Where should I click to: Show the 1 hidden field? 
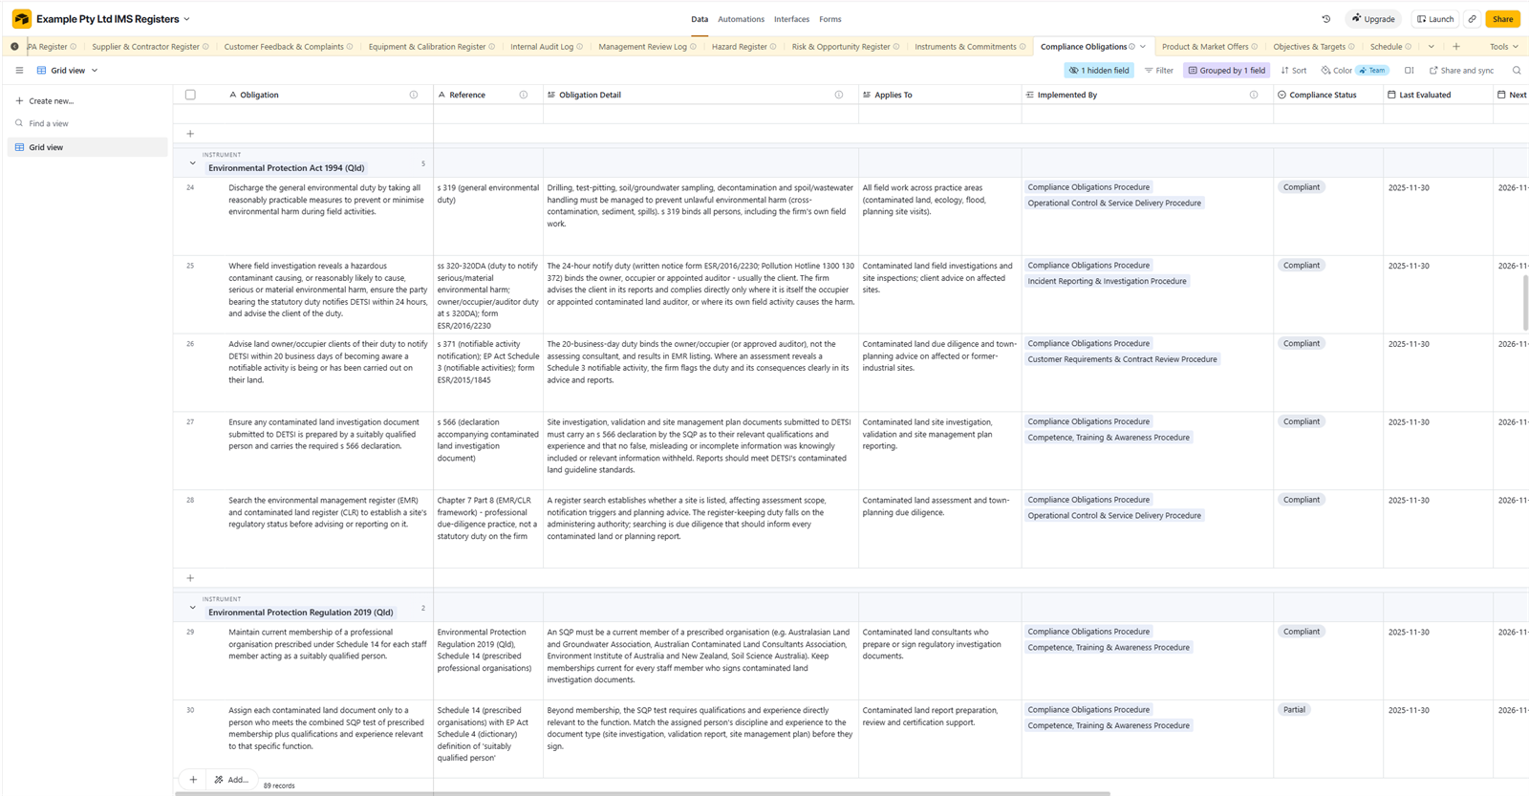pyautogui.click(x=1099, y=71)
